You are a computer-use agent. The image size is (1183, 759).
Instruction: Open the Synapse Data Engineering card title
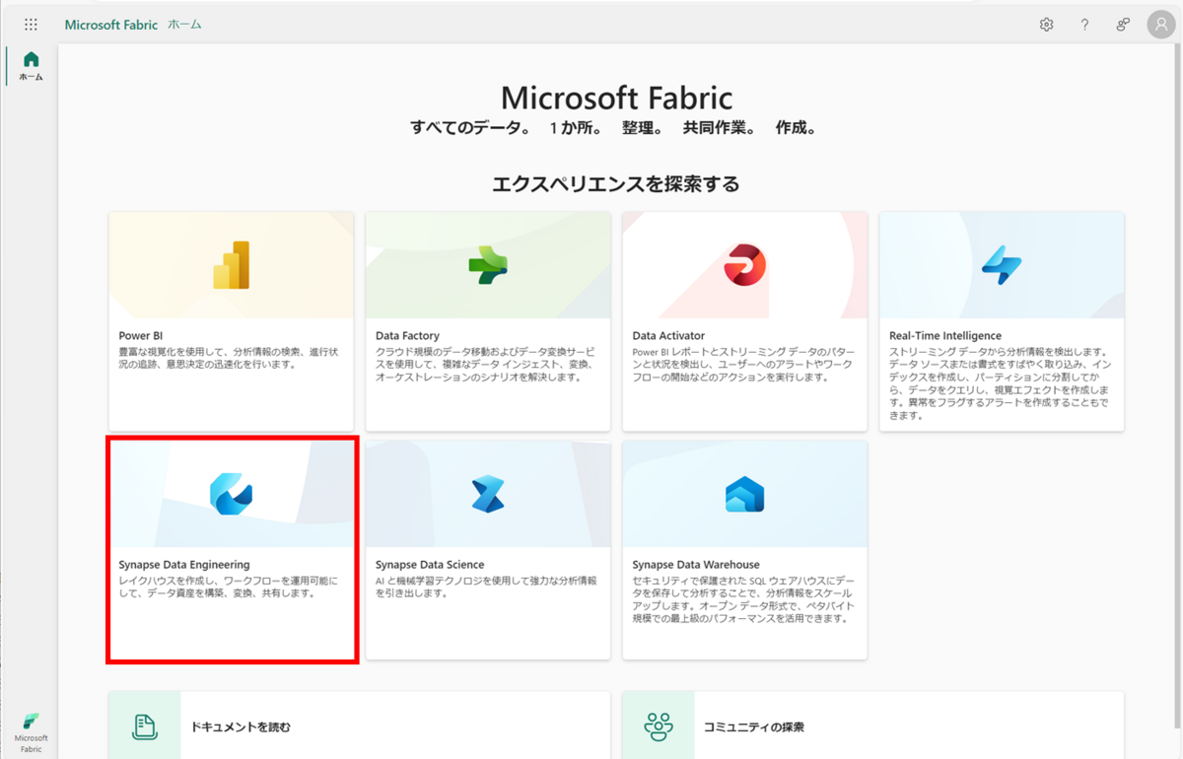[x=184, y=565]
